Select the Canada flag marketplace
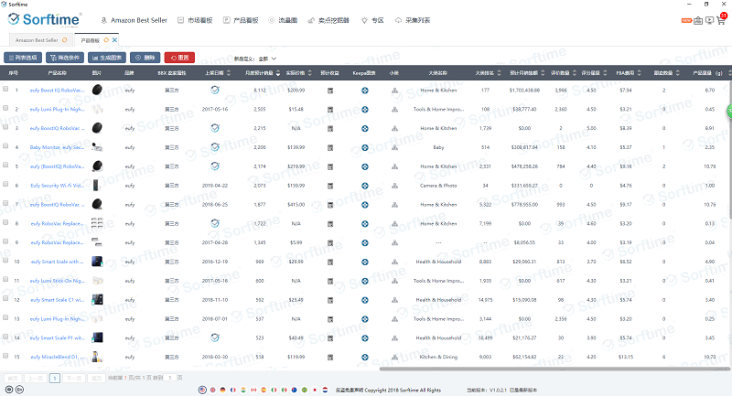 (253, 390)
